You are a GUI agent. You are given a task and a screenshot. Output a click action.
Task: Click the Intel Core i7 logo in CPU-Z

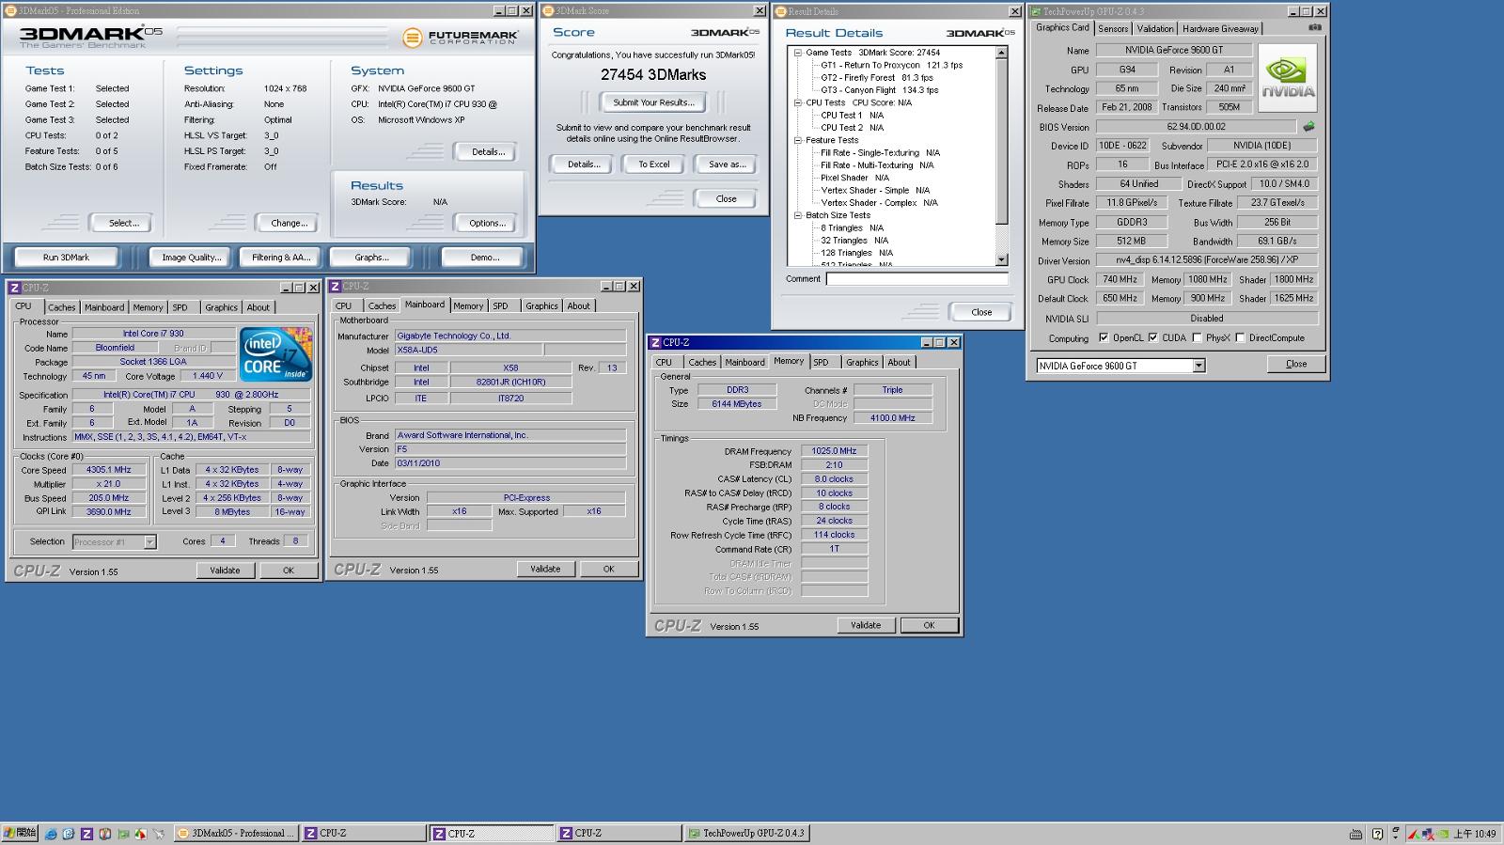coord(275,354)
